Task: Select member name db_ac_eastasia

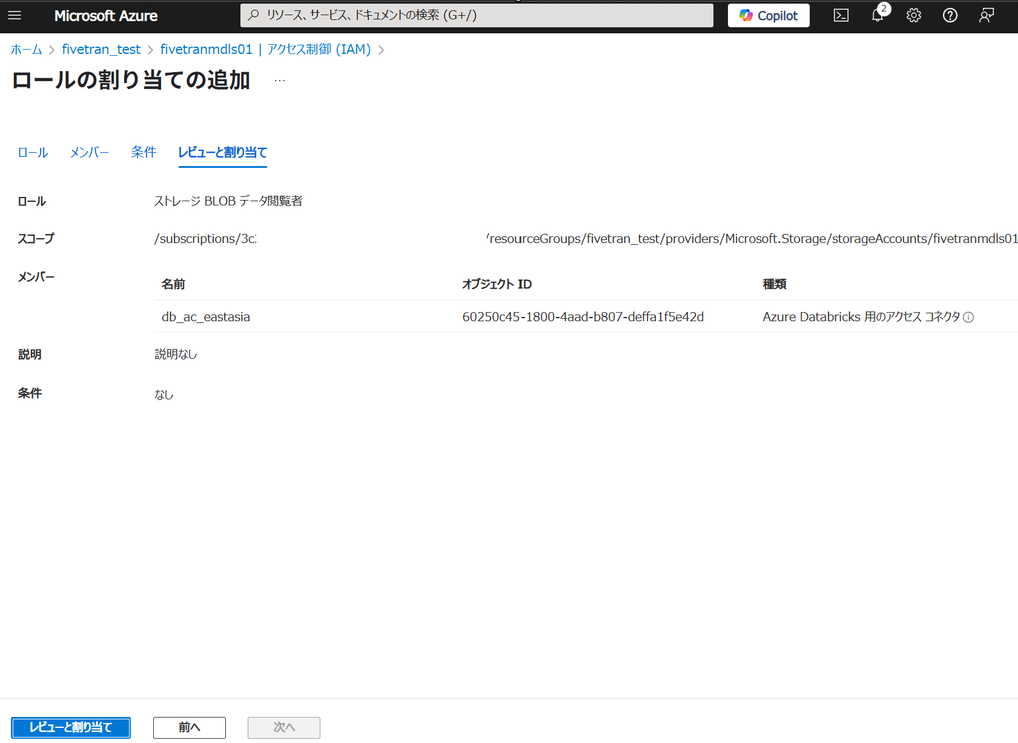Action: pyautogui.click(x=206, y=317)
